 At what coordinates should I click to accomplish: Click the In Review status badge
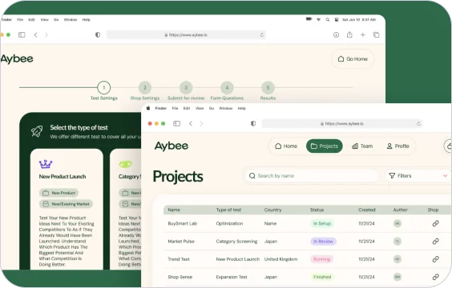[323, 242]
